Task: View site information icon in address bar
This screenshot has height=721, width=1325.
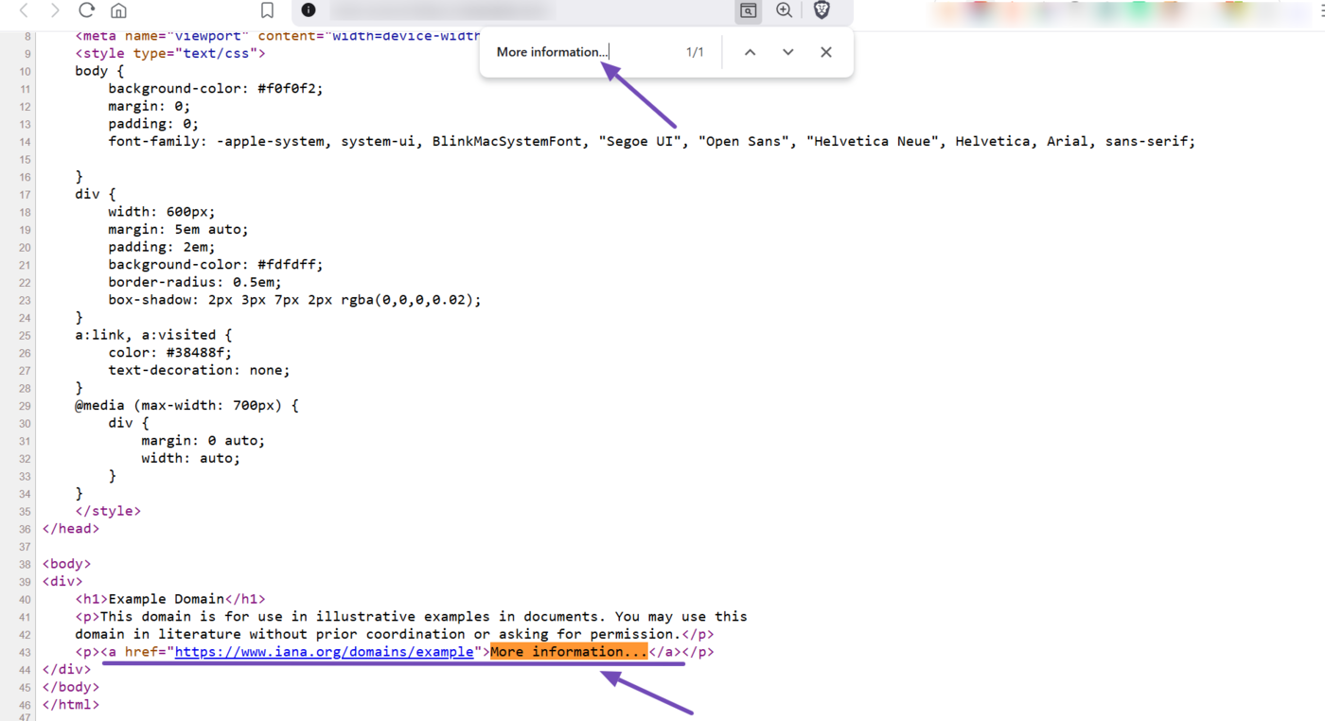Action: point(309,10)
